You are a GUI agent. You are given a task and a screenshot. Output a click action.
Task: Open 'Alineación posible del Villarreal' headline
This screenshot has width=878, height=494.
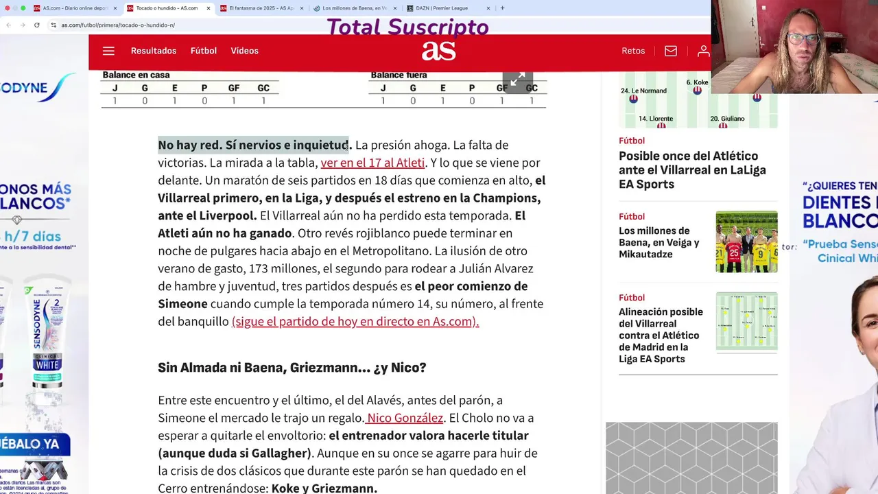661,335
